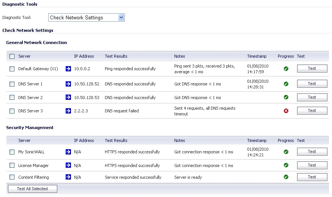
Task: Click Test All Selected button
Action: point(32,189)
